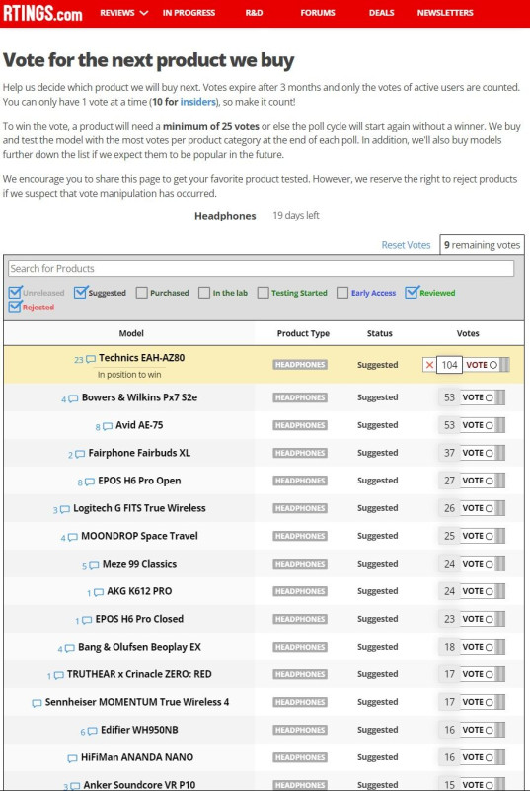This screenshot has width=530, height=791.
Task: Open comments for Bowers & Wilkins Px7 S2e
Action: (x=70, y=399)
